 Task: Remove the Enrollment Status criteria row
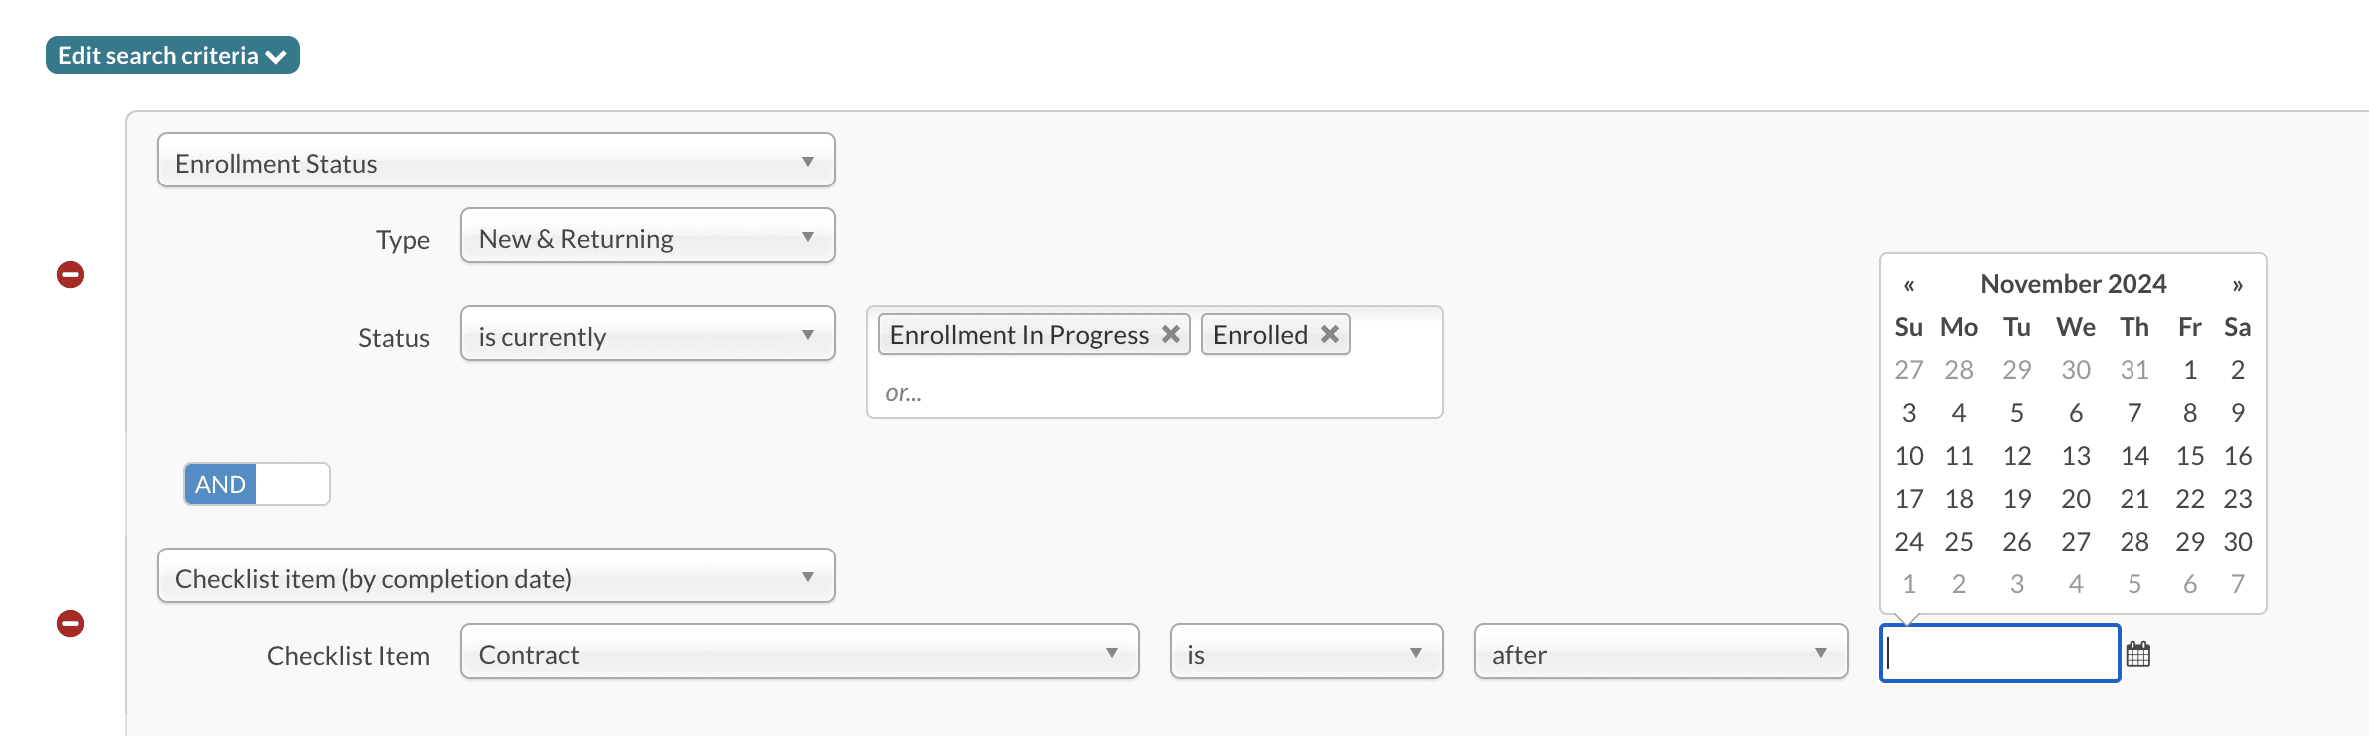[70, 275]
